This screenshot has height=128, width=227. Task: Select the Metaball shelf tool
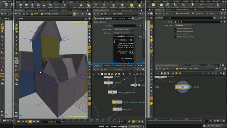50,6
